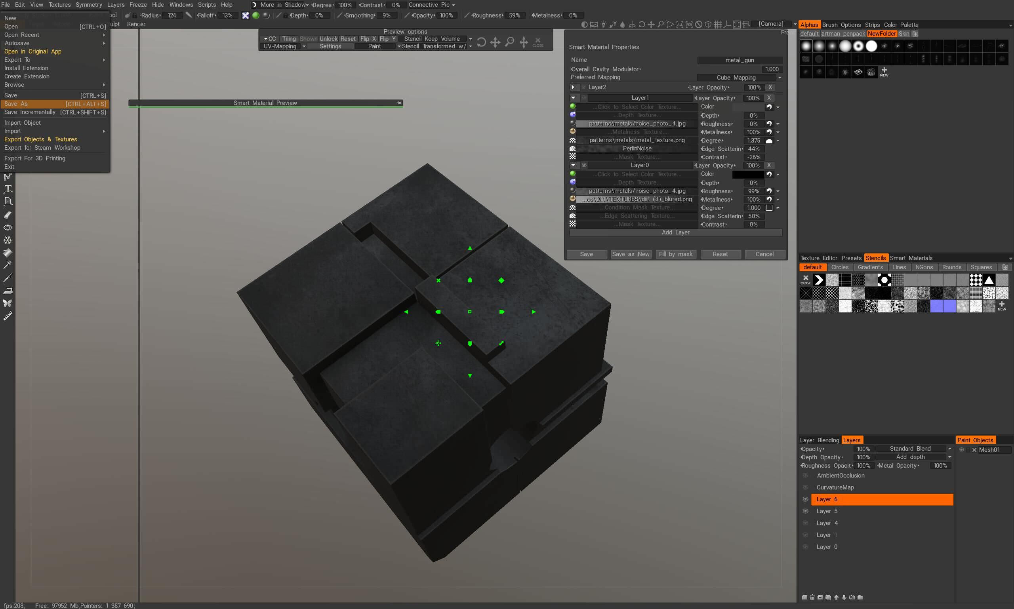The height and width of the screenshot is (609, 1014).
Task: Collapse smart material Layer0 triangle
Action: (573, 165)
